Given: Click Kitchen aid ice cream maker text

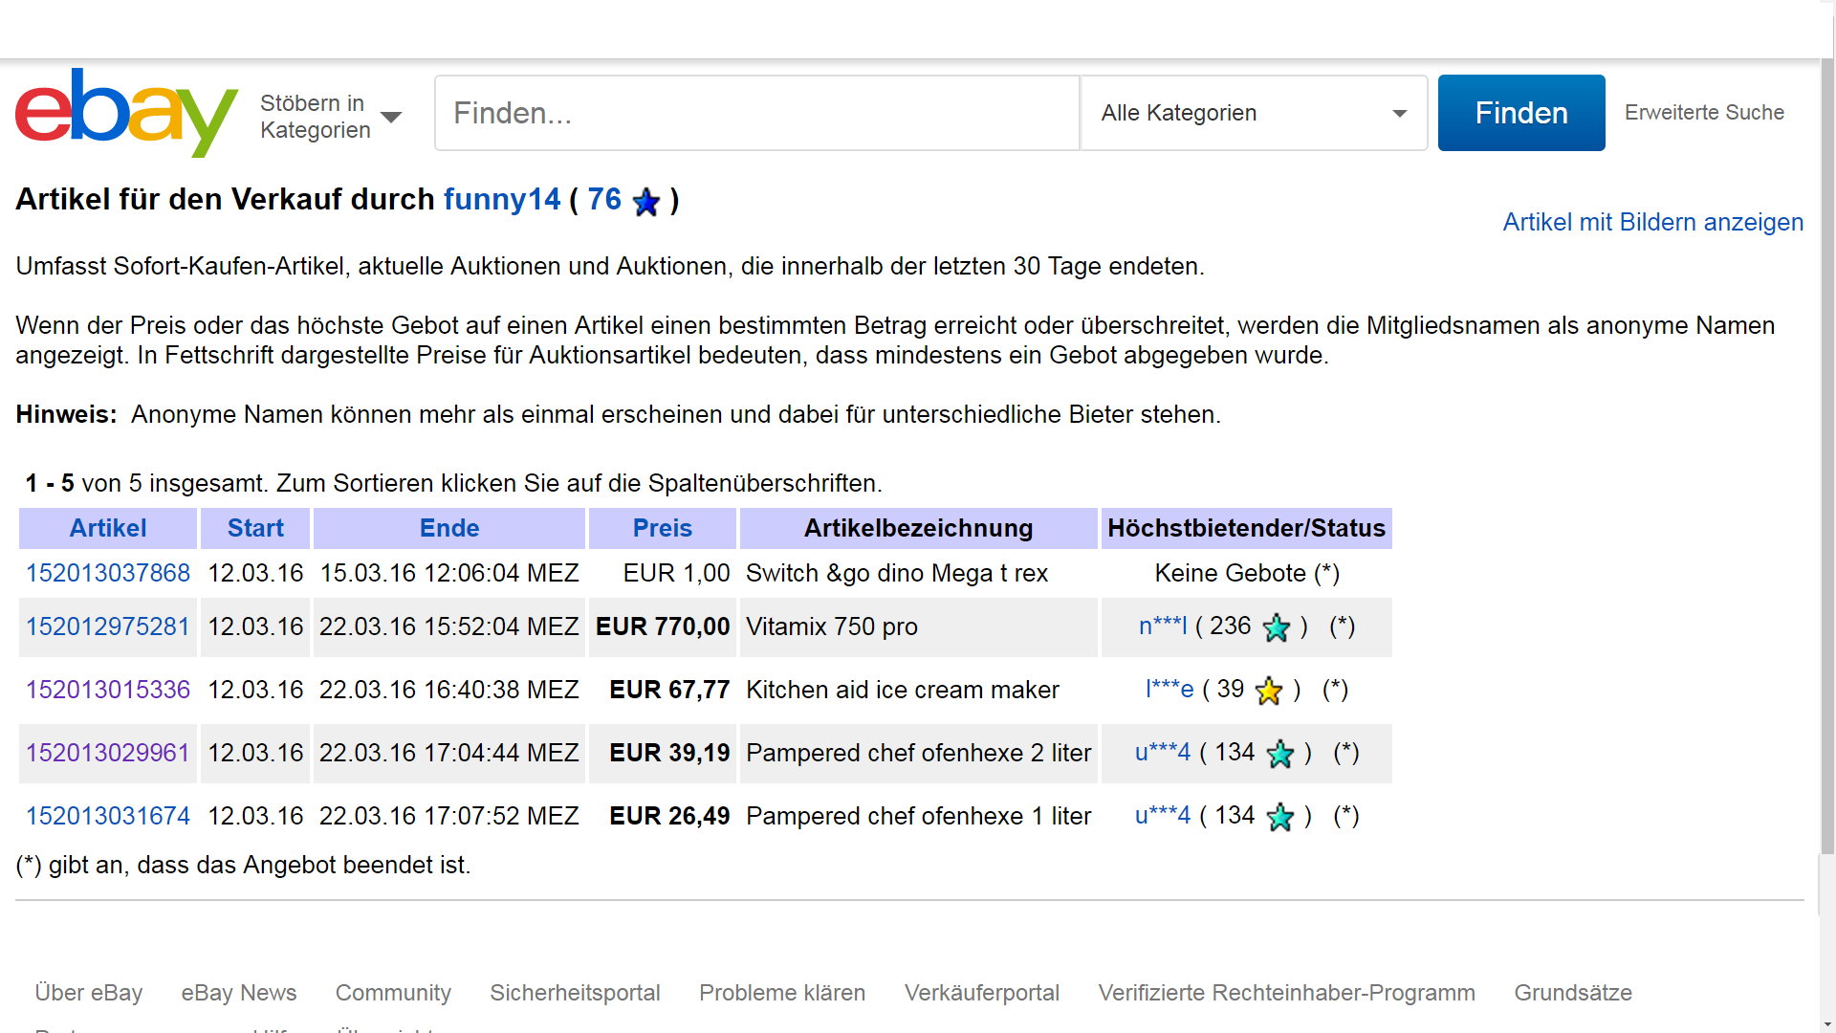Looking at the screenshot, I should coord(903,690).
